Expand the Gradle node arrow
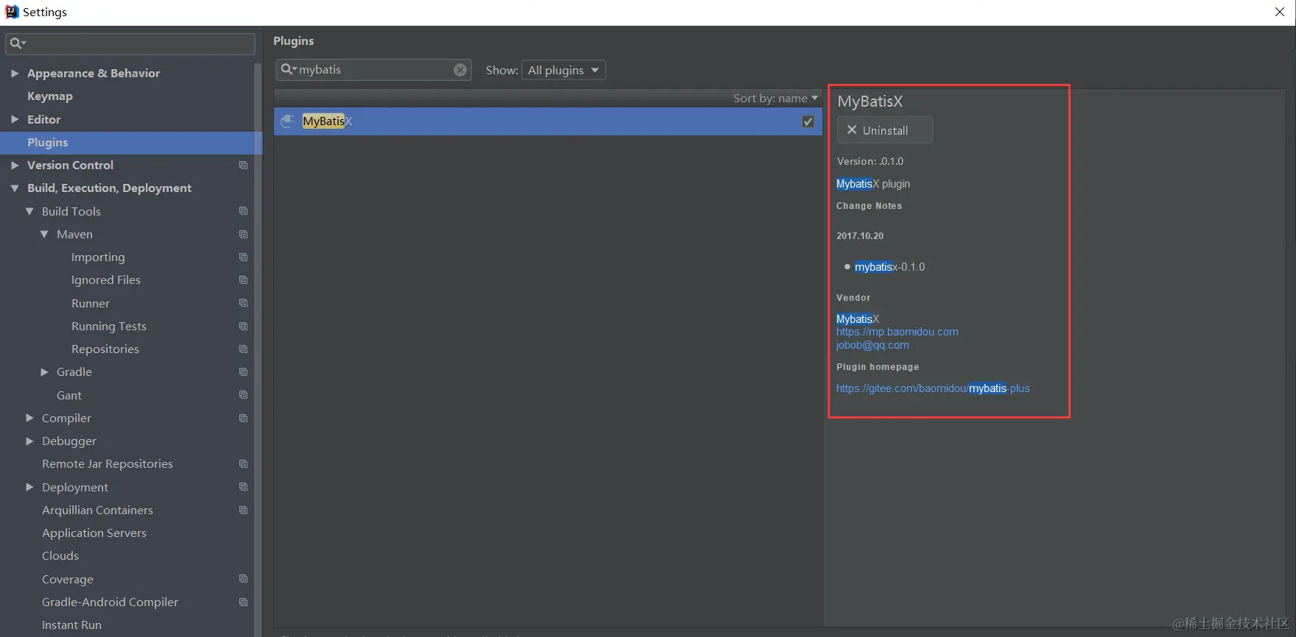The width and height of the screenshot is (1296, 637). [x=44, y=372]
